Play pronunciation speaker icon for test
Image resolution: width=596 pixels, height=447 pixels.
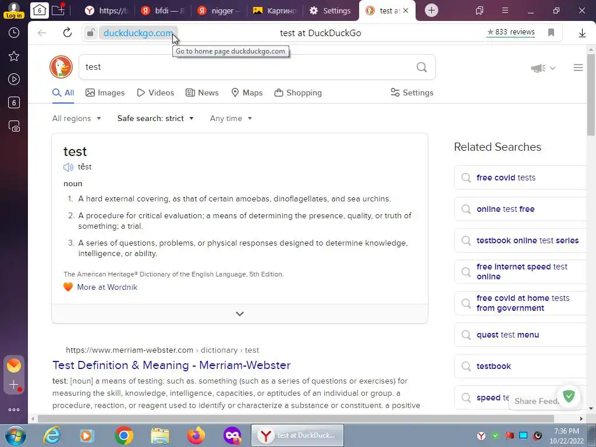(68, 167)
